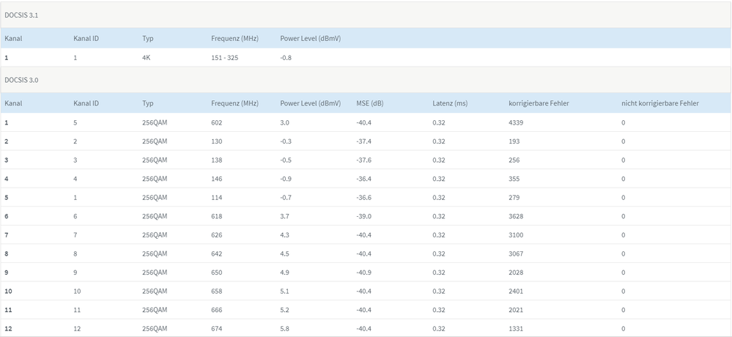Viewport: 732px width, 337px height.
Task: Click the MSE value -40.9
Action: tap(363, 273)
